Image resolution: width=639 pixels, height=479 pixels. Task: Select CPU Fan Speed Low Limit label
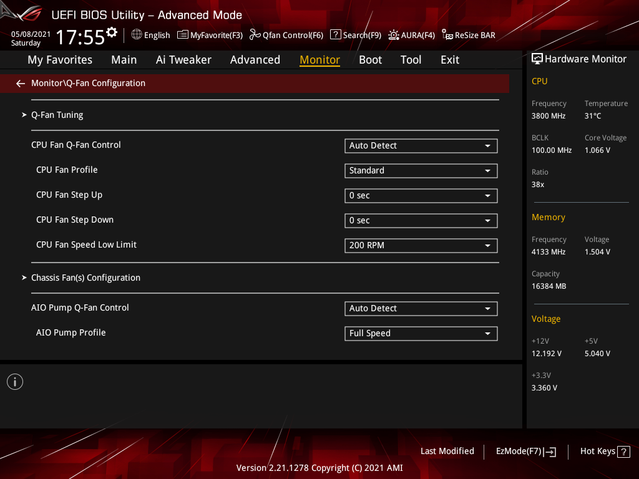point(86,244)
